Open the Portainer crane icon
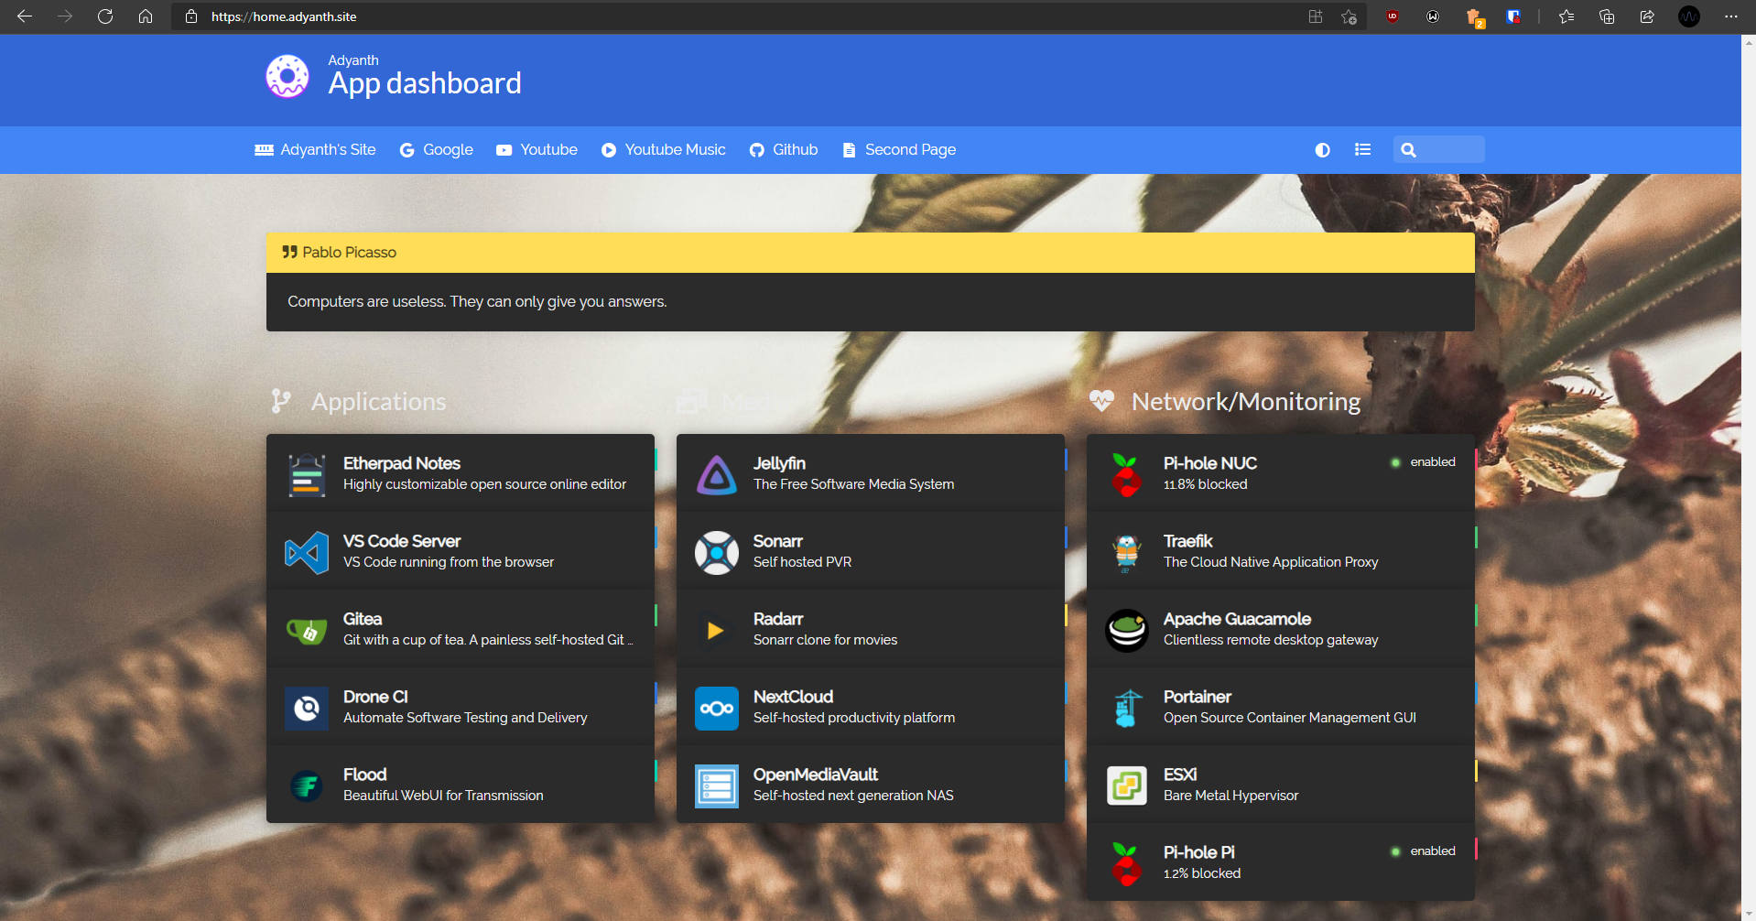Image resolution: width=1756 pixels, height=921 pixels. [x=1126, y=708]
